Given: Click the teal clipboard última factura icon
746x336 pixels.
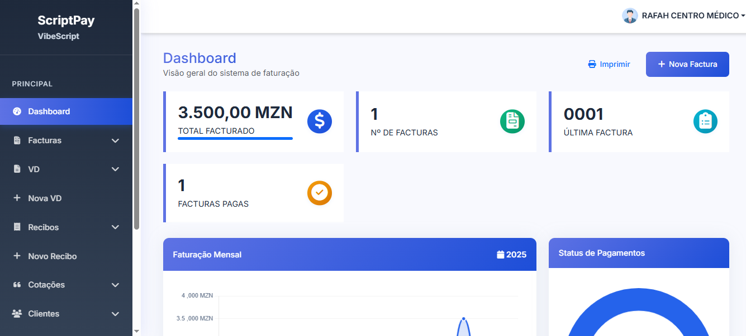Looking at the screenshot, I should coord(705,121).
